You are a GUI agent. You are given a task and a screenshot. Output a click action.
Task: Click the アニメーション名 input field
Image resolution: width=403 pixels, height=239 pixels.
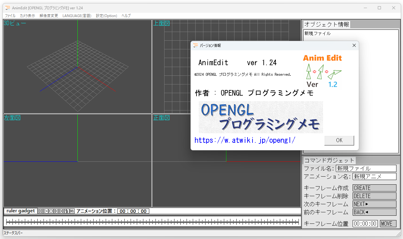(374, 177)
